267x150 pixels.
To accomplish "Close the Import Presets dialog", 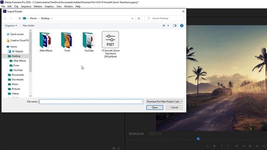I will pos(183,11).
